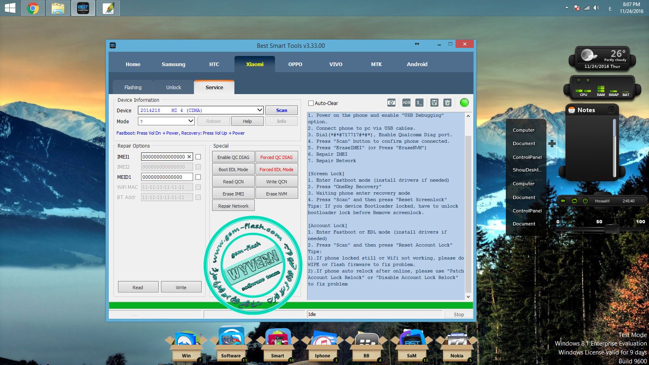Expand the Mode dropdown list
Screen dimensions: 649x365
[x=191, y=121]
